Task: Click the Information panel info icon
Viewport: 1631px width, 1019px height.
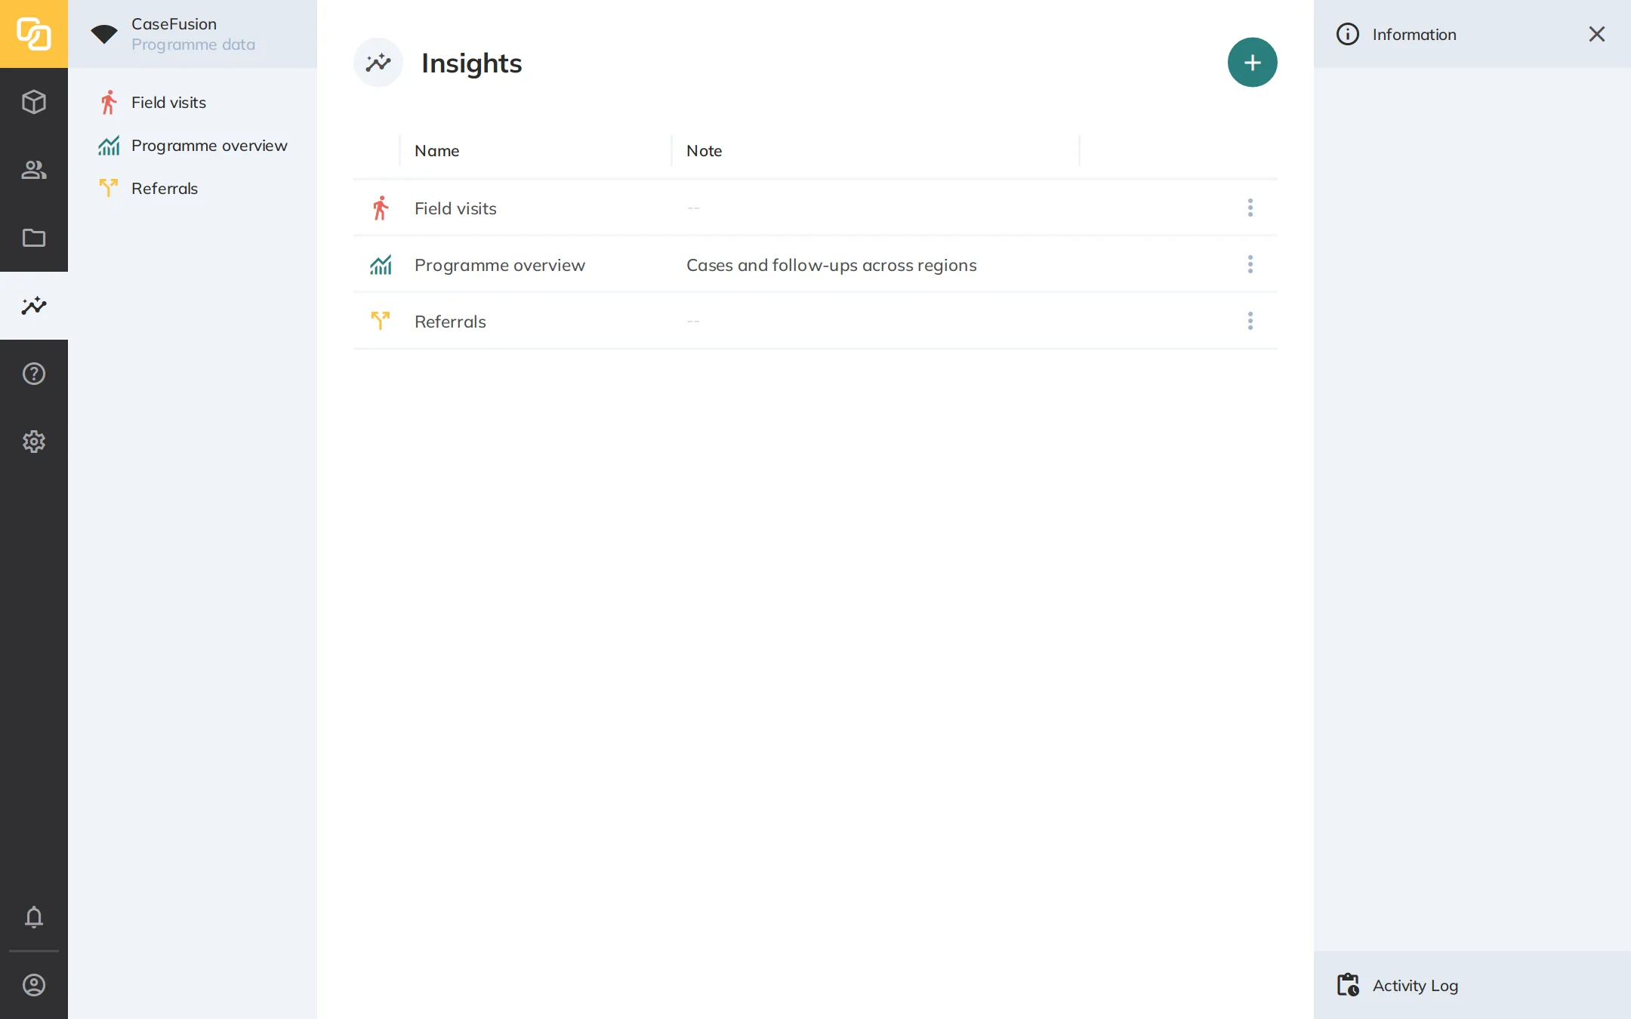Action: tap(1348, 34)
